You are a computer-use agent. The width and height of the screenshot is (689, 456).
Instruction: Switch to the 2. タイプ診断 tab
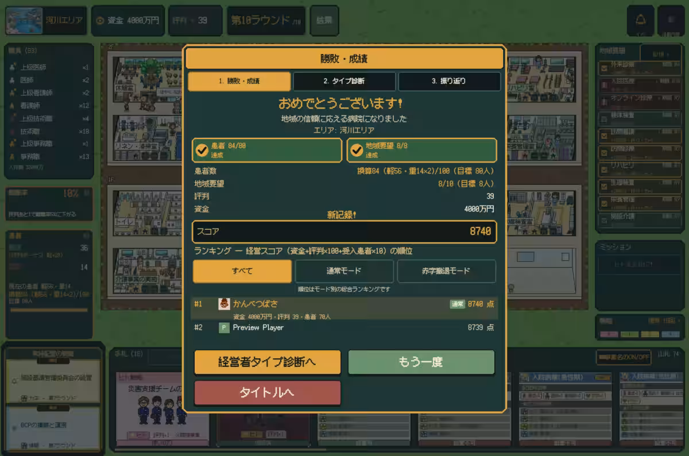344,81
